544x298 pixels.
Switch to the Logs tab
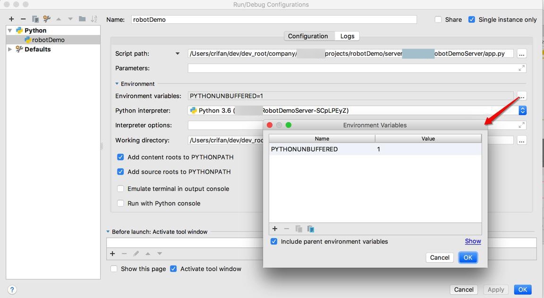click(x=347, y=36)
